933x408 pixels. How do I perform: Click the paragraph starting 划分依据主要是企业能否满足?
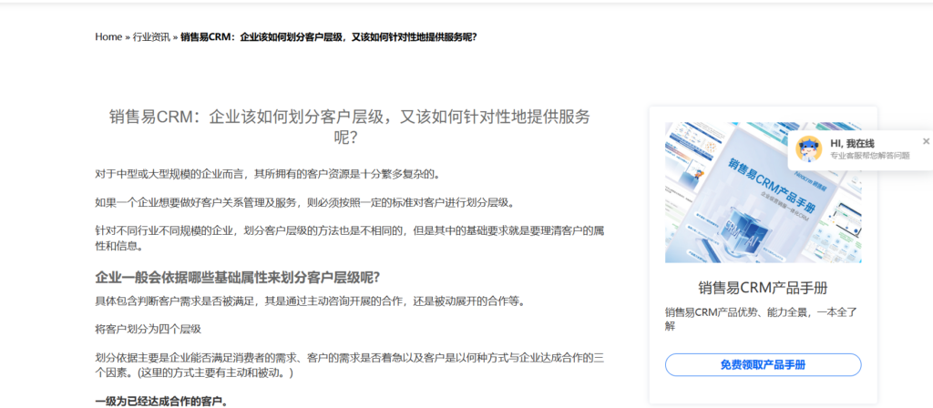click(x=350, y=365)
